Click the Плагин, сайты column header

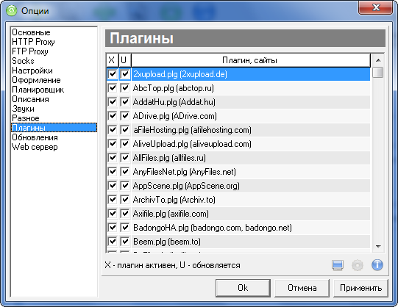click(x=251, y=60)
